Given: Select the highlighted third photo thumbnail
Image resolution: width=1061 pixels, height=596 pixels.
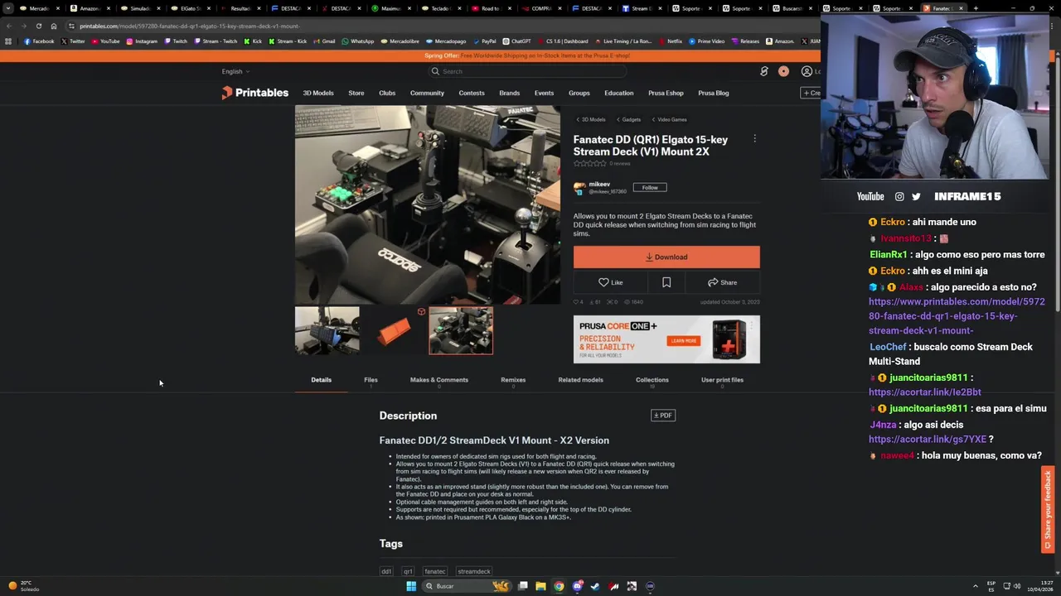Looking at the screenshot, I should [461, 330].
